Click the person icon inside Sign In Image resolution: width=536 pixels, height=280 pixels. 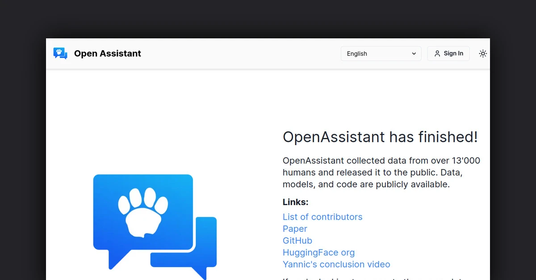point(437,53)
